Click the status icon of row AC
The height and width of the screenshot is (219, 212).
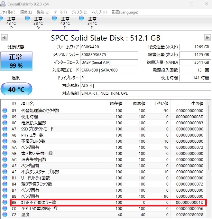point(5,159)
